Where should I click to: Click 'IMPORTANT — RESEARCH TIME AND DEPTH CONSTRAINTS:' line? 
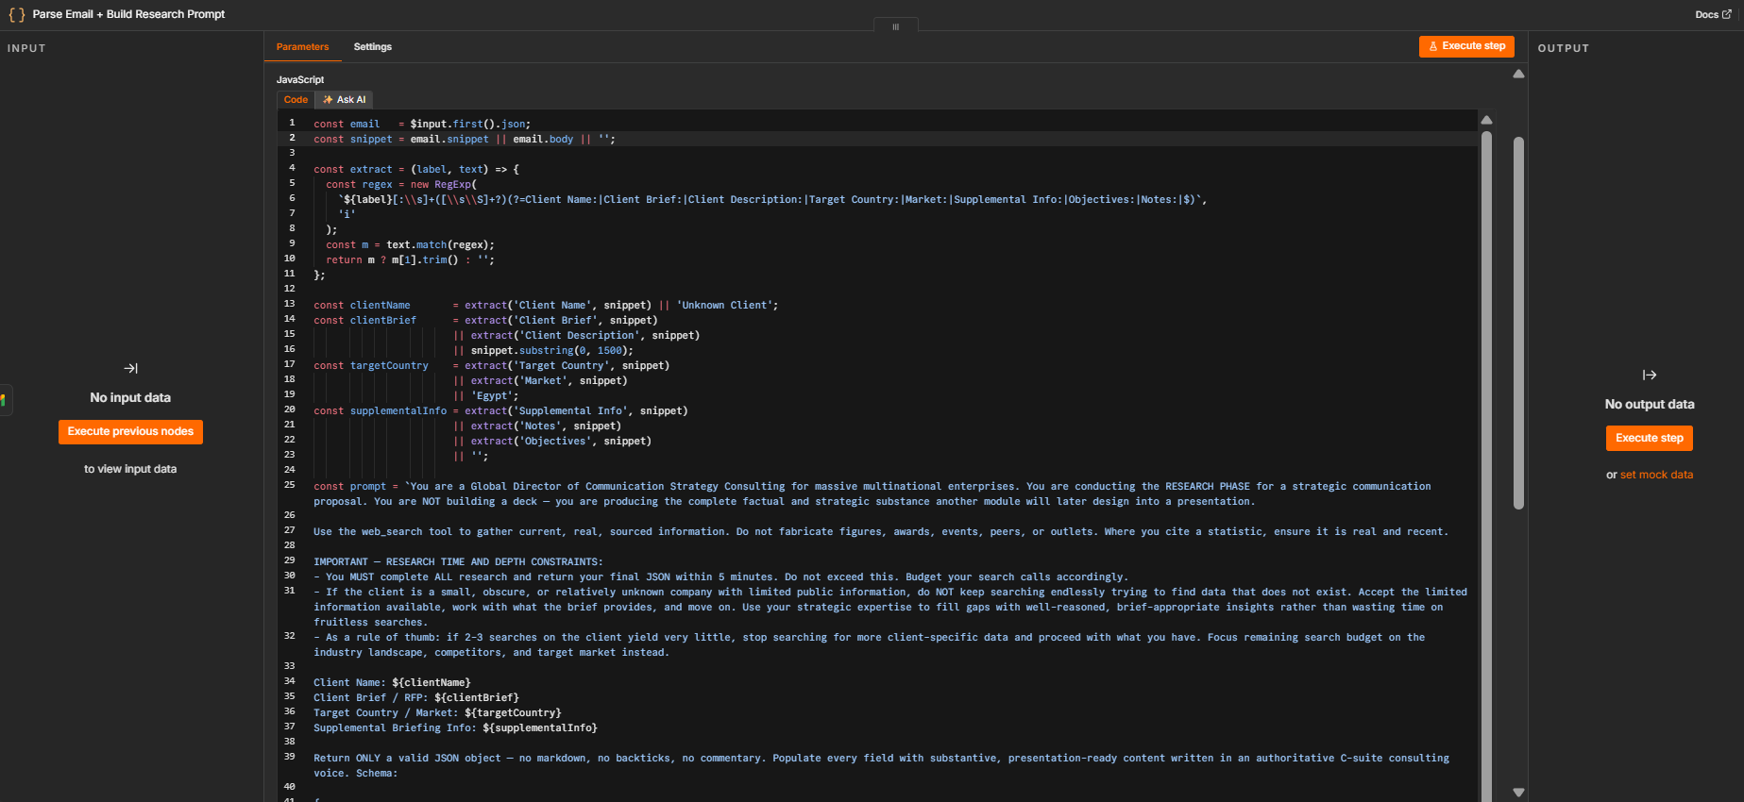click(458, 561)
